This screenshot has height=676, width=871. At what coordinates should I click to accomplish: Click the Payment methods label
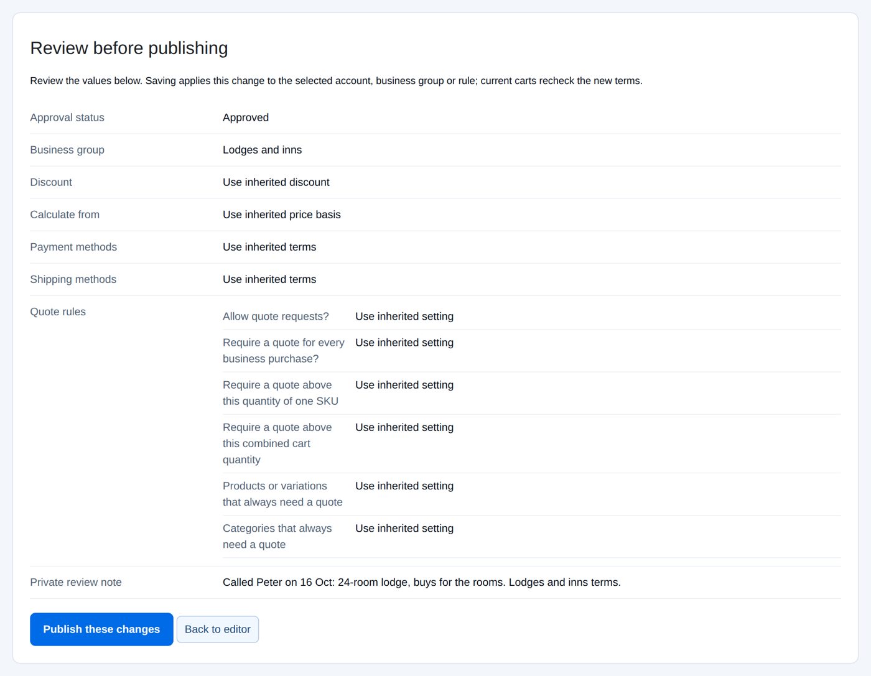(73, 247)
